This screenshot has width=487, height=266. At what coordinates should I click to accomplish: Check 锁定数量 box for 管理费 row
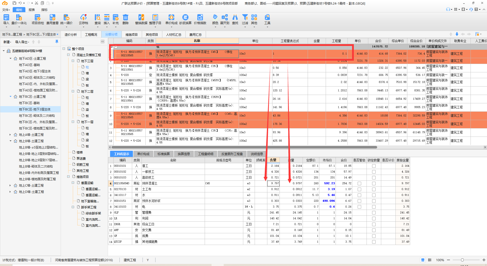(374, 213)
